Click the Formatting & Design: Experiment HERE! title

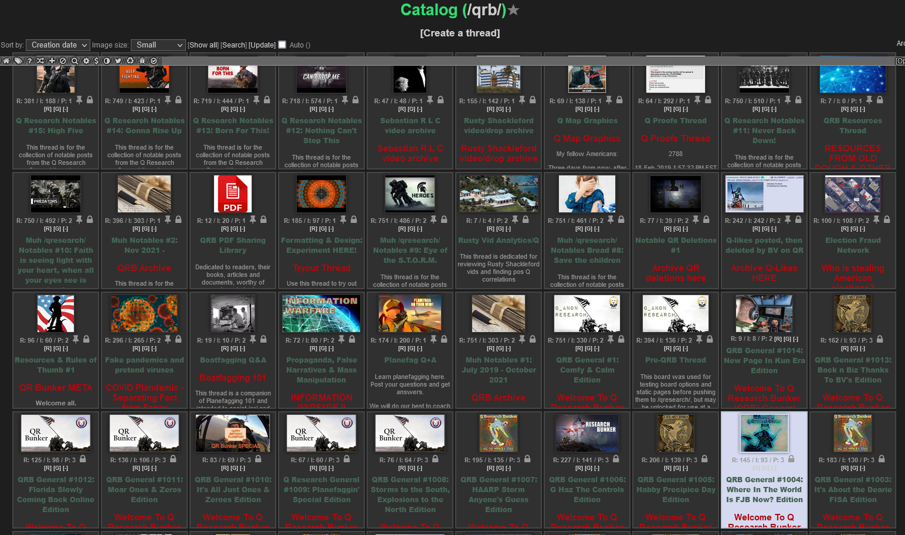321,245
